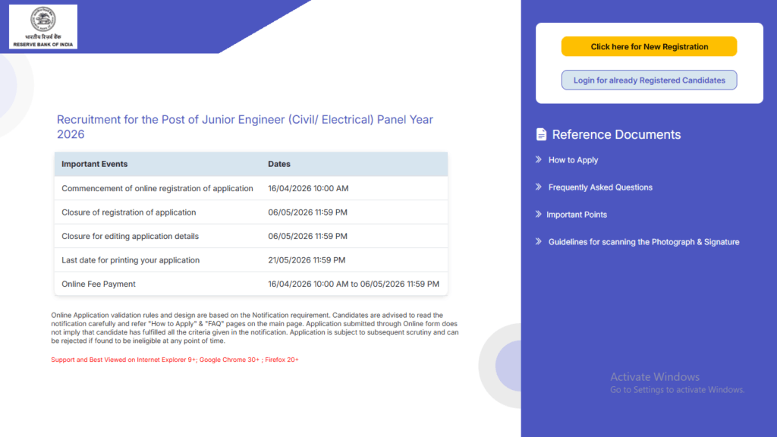
Task: Open Login for already Registered Candidates
Action: click(x=648, y=80)
